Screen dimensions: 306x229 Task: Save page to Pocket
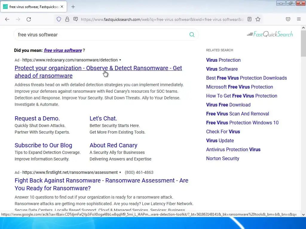[288, 19]
